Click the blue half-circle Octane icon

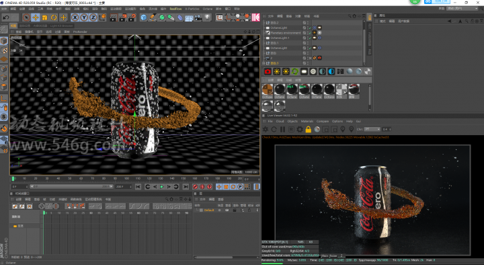tap(331, 72)
